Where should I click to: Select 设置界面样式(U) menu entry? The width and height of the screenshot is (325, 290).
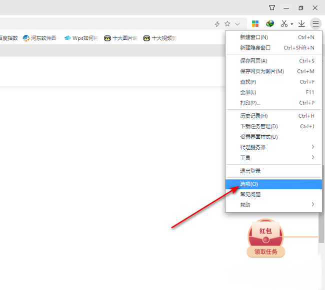pos(273,137)
